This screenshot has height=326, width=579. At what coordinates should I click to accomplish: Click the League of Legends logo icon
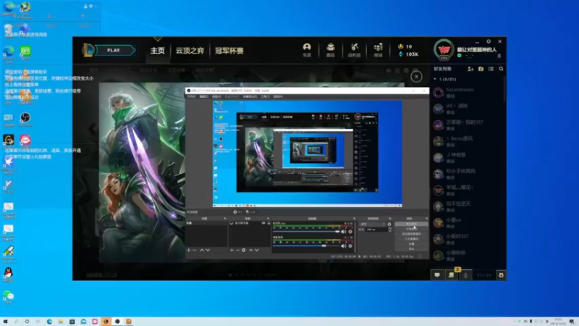click(88, 50)
